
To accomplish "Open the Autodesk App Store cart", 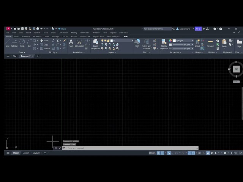I will point(204,29).
